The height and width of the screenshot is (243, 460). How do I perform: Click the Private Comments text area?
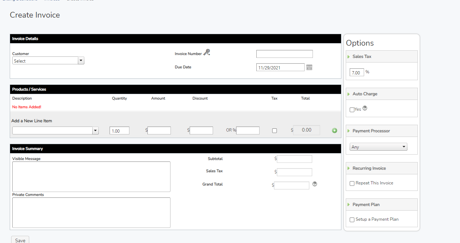click(x=91, y=212)
